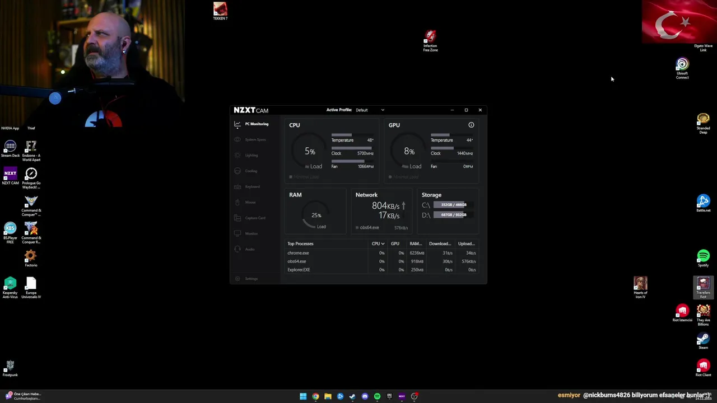Sort Top Processes by CPU column

pyautogui.click(x=378, y=243)
